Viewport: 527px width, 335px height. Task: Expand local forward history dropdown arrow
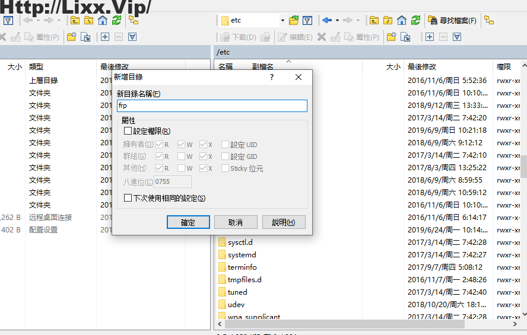point(59,21)
